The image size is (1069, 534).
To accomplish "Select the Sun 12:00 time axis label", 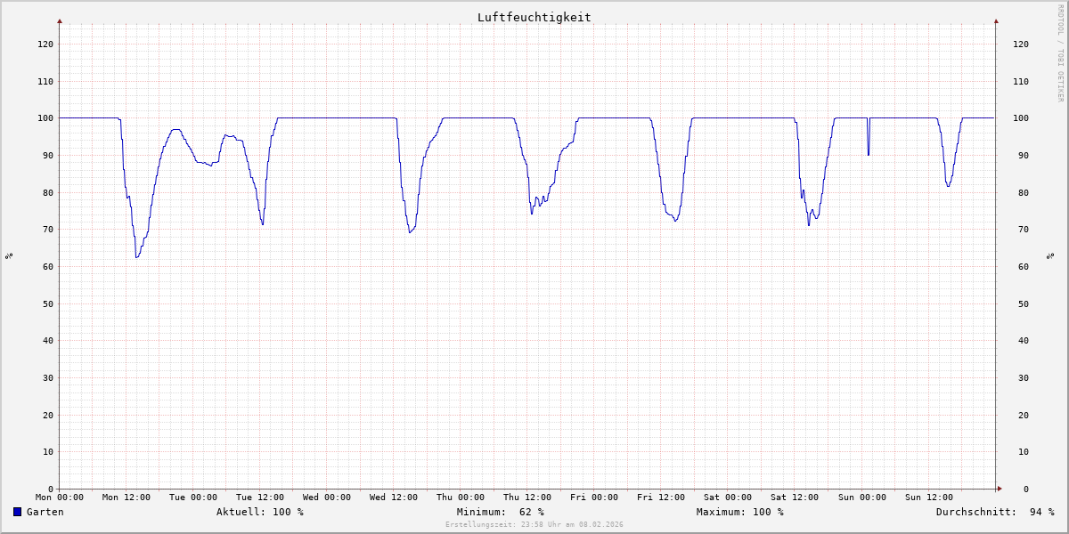I will [x=928, y=498].
